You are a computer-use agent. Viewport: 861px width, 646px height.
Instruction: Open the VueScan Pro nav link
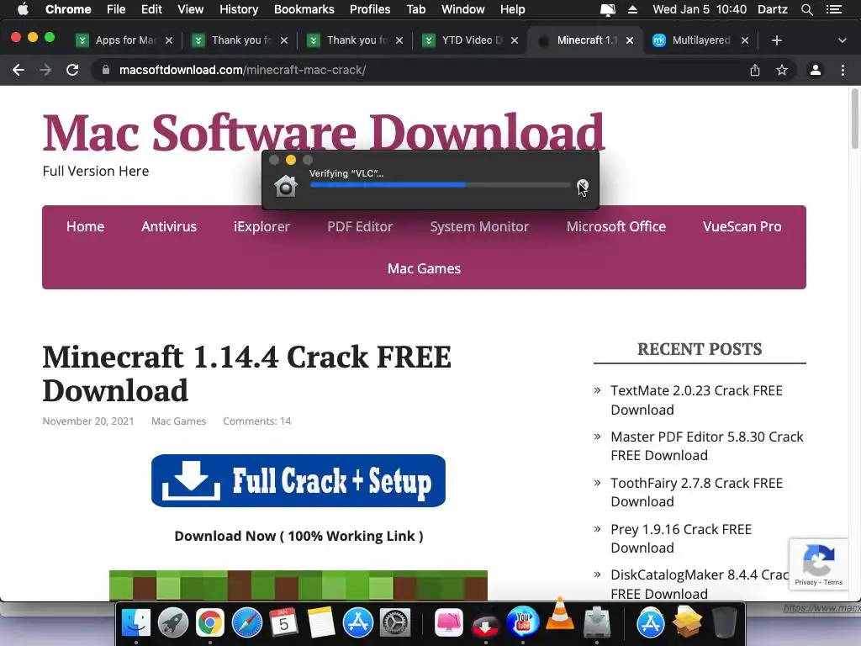point(742,226)
